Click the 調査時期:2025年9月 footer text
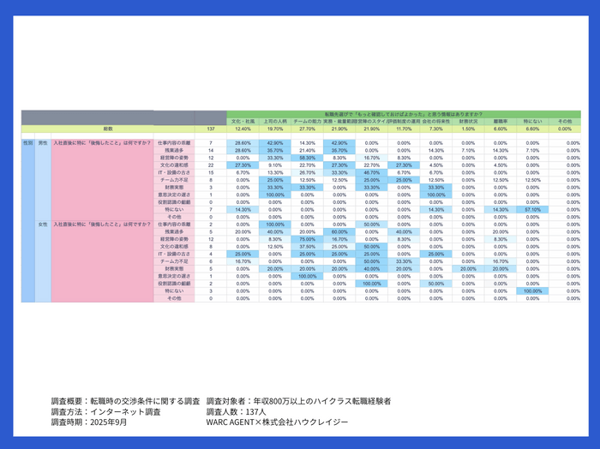The width and height of the screenshot is (600, 449). click(89, 422)
